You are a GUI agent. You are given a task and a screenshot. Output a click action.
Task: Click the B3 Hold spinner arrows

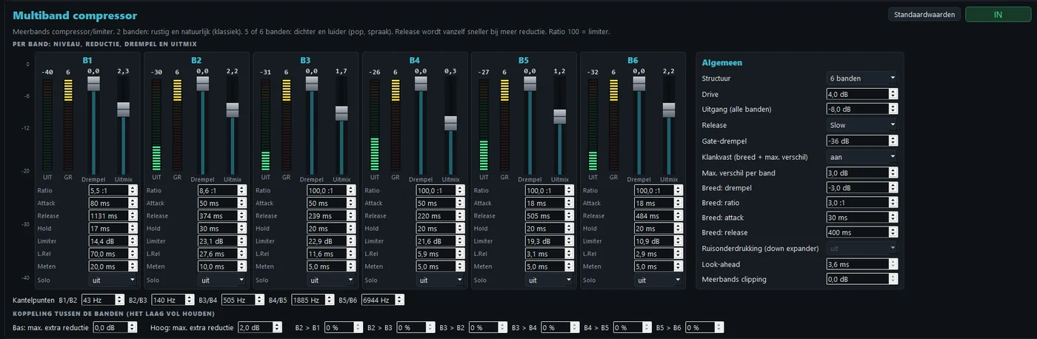click(x=350, y=229)
